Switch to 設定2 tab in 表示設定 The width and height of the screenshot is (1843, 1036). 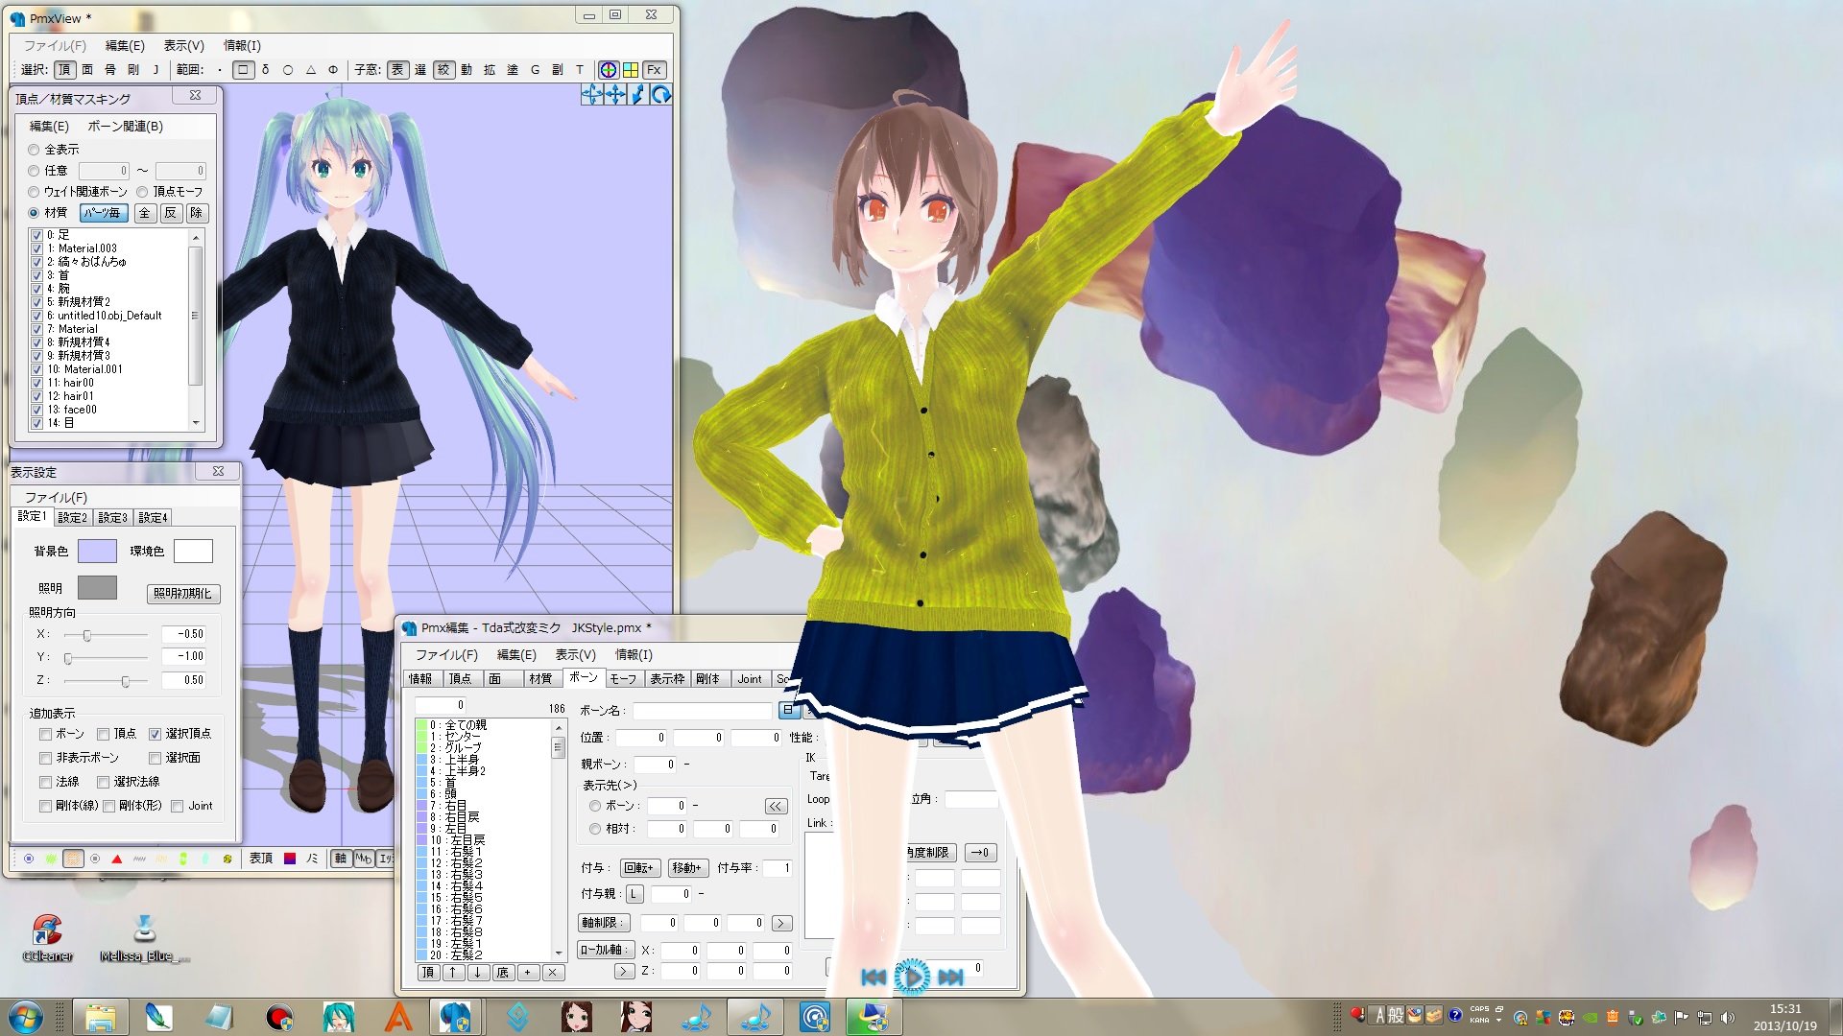point(72,517)
